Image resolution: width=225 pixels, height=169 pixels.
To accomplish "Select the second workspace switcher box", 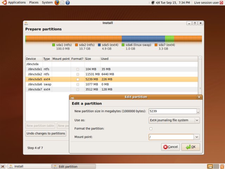I will tap(216, 167).
